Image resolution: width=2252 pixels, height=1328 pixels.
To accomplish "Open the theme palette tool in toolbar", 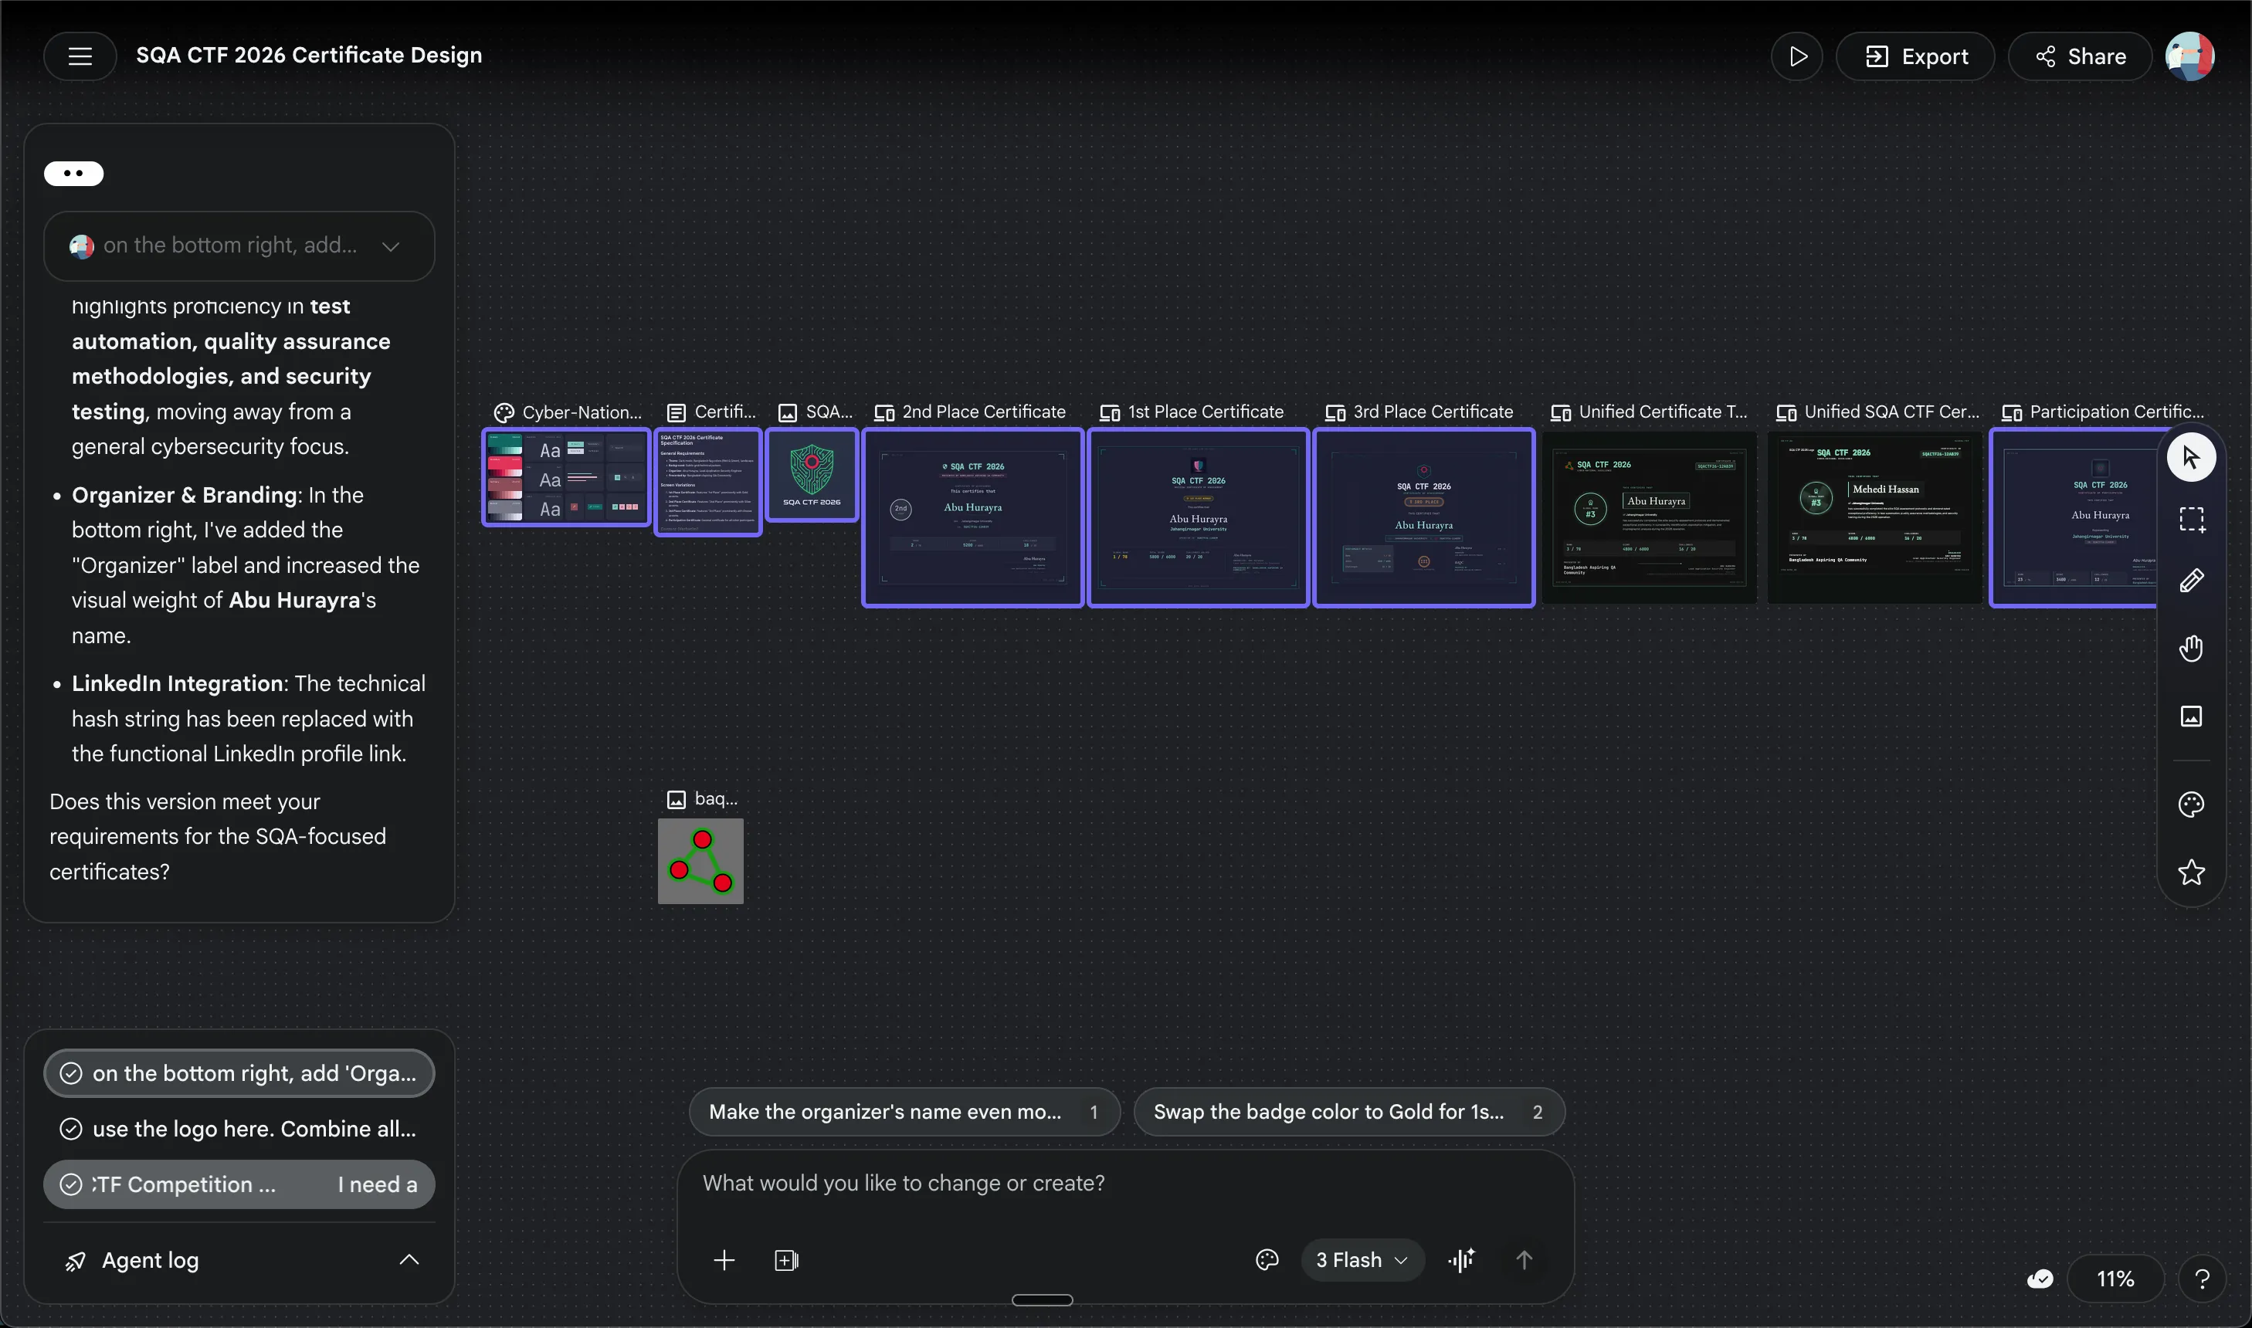I will coord(2191,805).
